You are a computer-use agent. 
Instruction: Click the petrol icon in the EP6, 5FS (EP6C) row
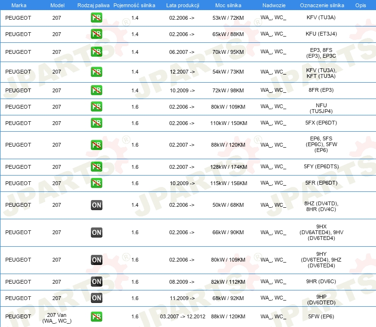[x=96, y=145]
